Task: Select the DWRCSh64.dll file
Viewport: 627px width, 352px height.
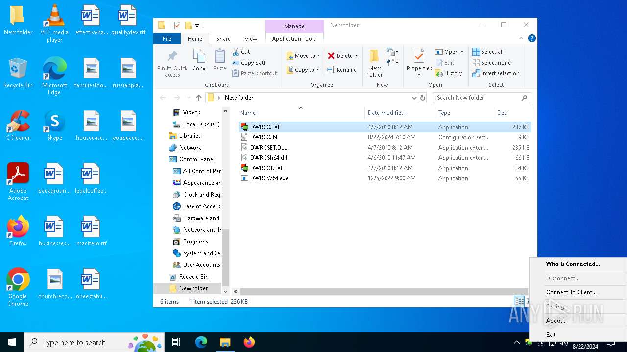Action: click(x=385, y=158)
